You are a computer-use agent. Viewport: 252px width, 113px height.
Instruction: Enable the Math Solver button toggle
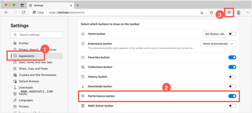[x=232, y=106]
